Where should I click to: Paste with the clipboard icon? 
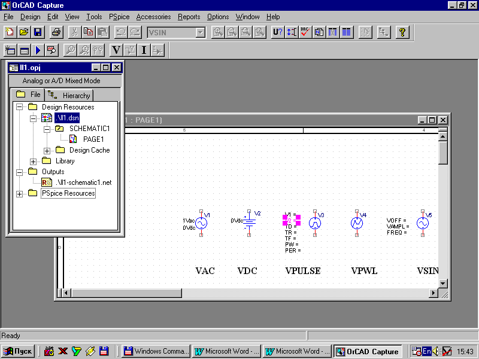102,32
